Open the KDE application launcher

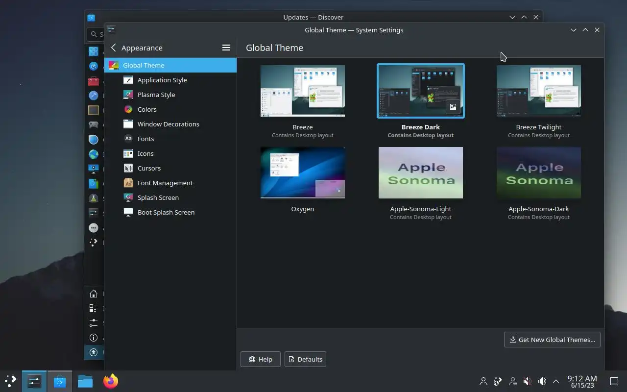coord(11,381)
